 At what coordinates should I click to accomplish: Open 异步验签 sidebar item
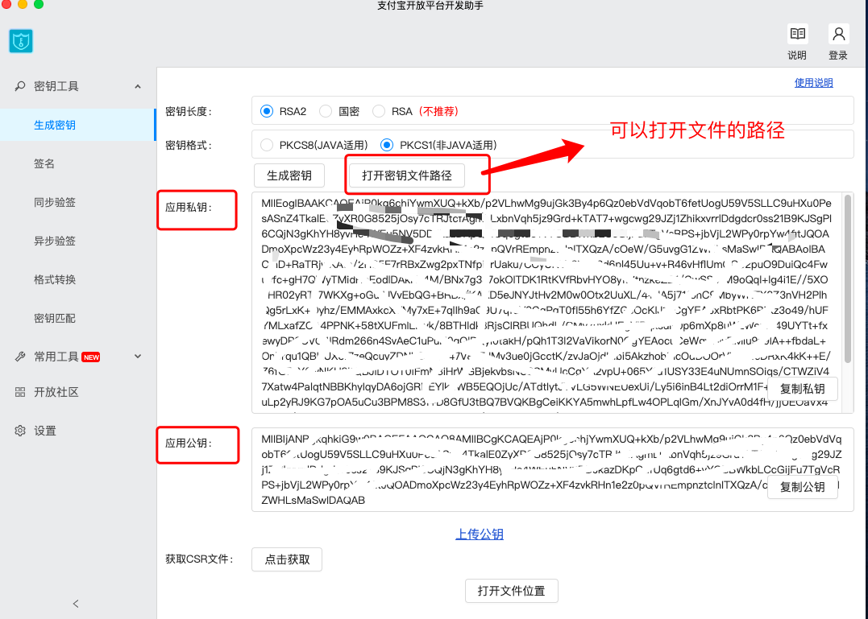point(77,241)
